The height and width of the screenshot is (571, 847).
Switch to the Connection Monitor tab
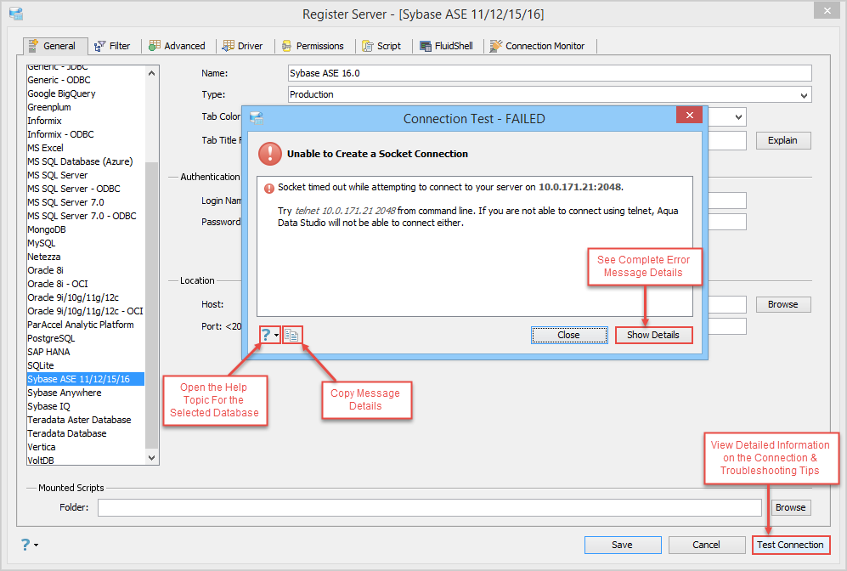pyautogui.click(x=538, y=46)
